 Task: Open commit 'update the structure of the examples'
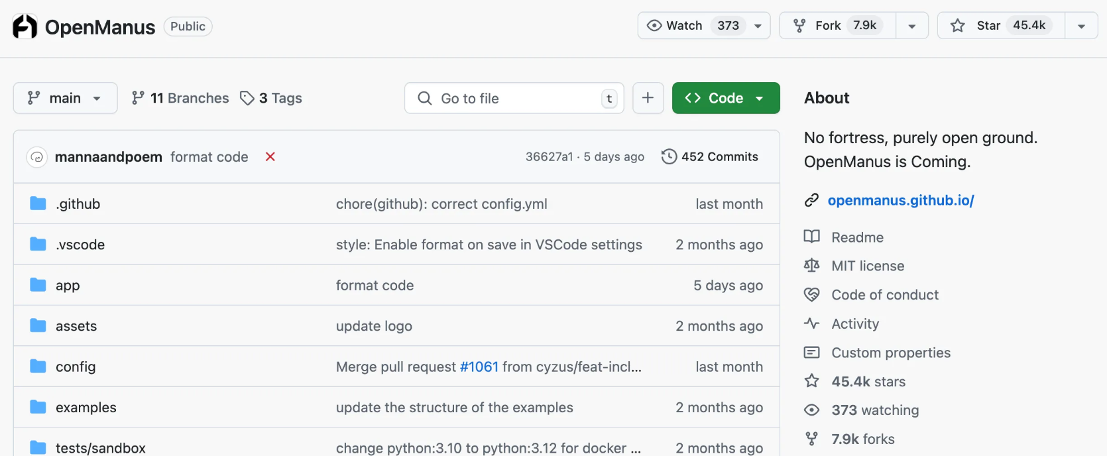(455, 408)
